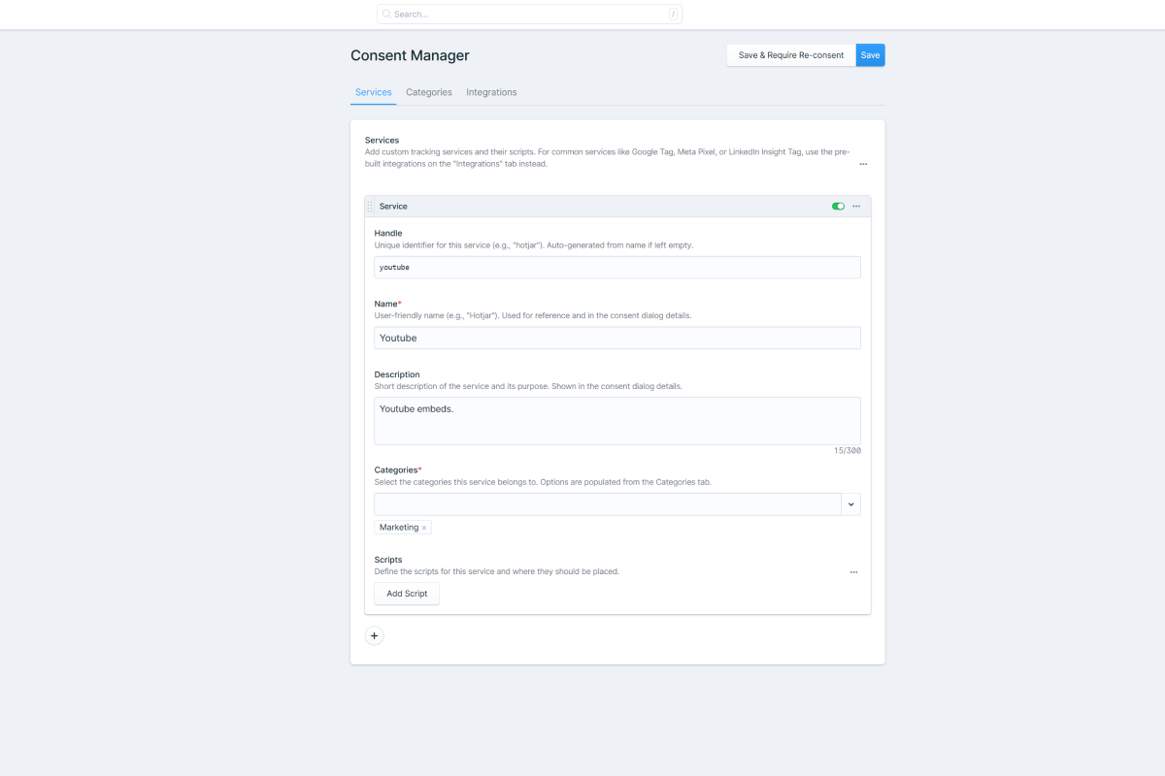
Task: Click Save & Require Re-consent
Action: (x=790, y=55)
